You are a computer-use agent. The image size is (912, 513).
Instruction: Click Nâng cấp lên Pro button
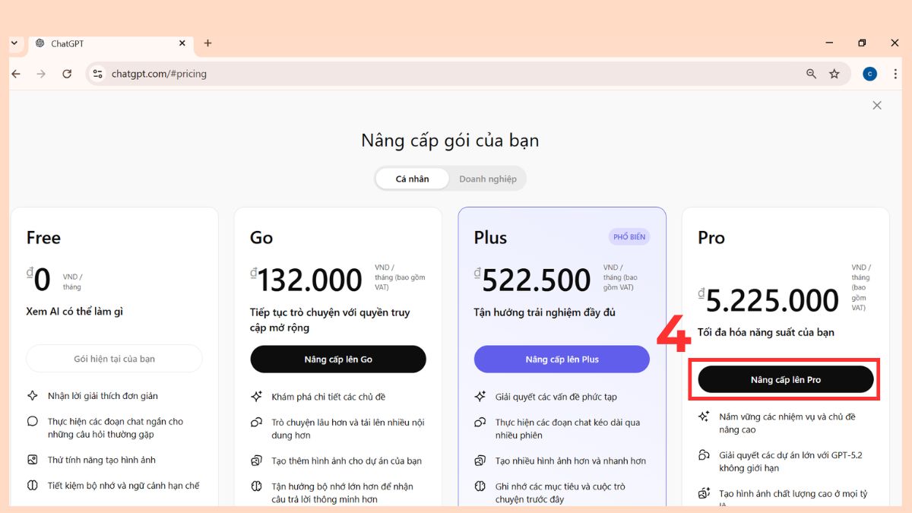tap(784, 378)
